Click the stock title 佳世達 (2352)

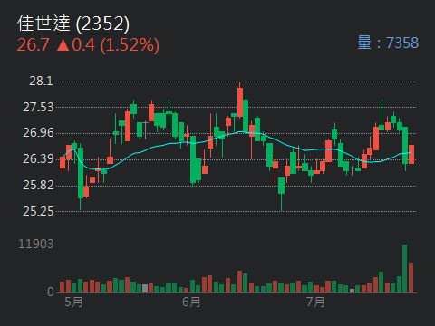point(73,24)
